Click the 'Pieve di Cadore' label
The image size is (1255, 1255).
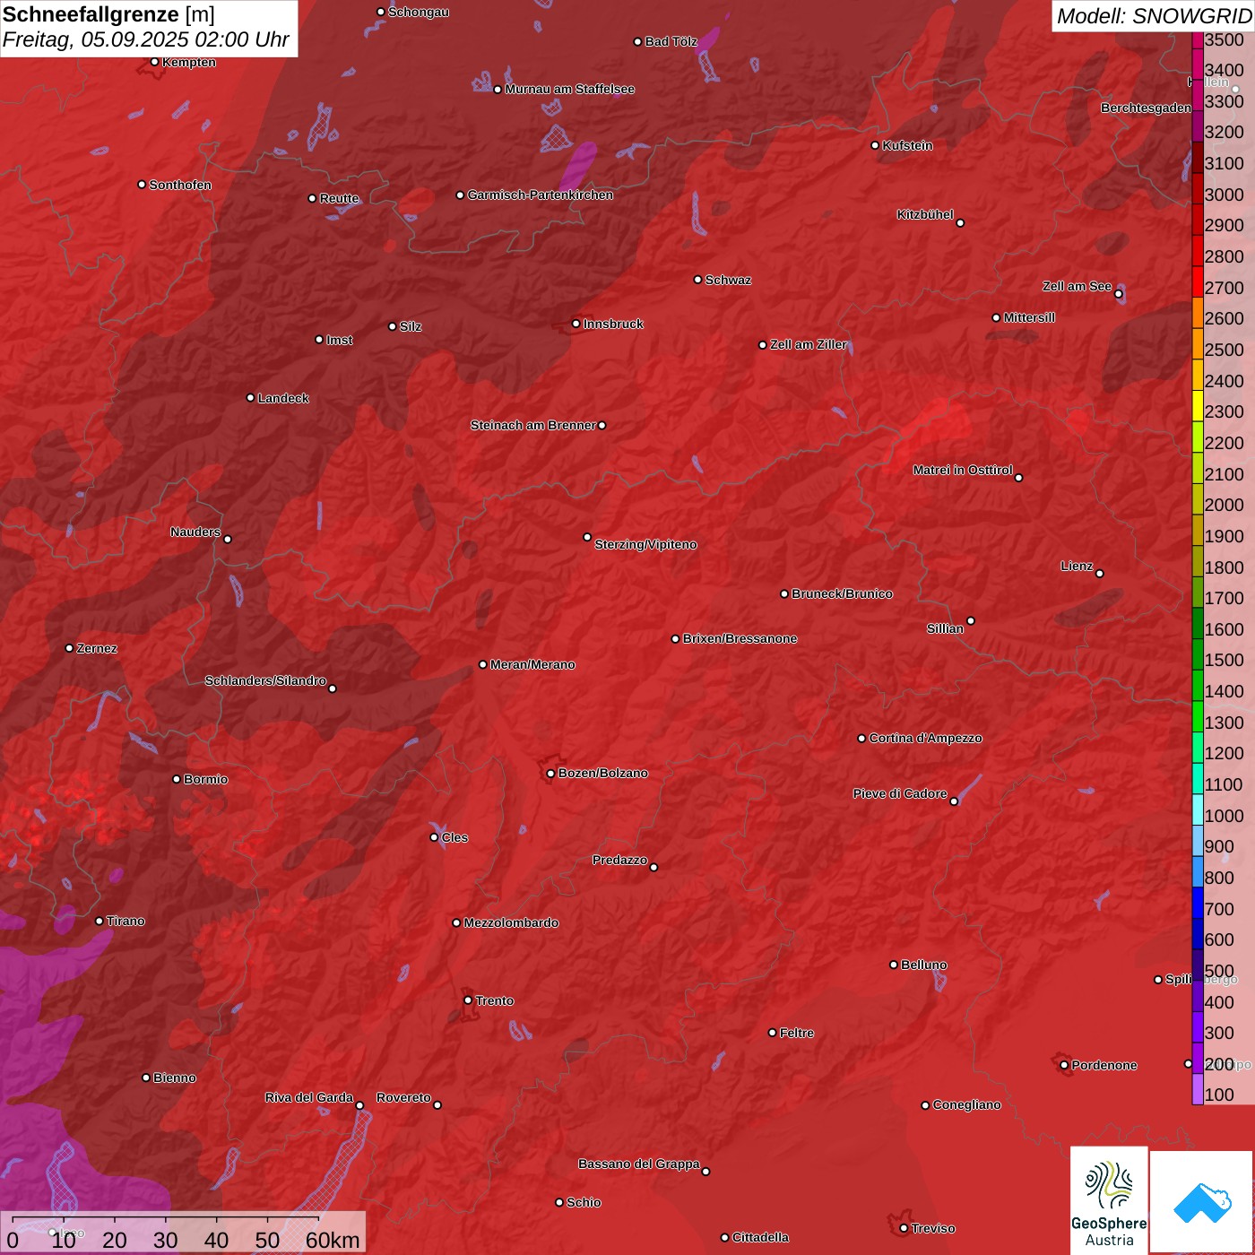pos(900,793)
